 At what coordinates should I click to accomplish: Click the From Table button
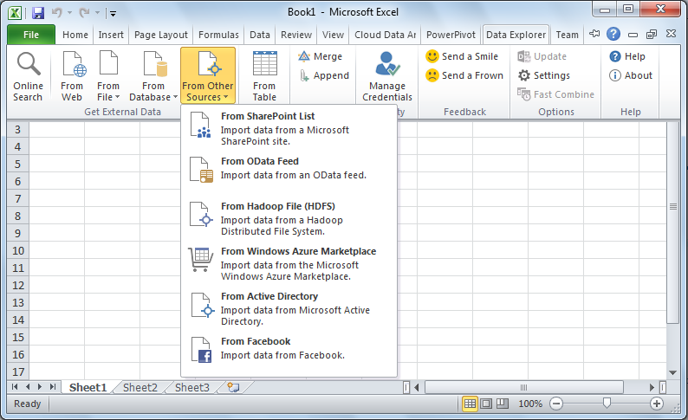pos(264,76)
